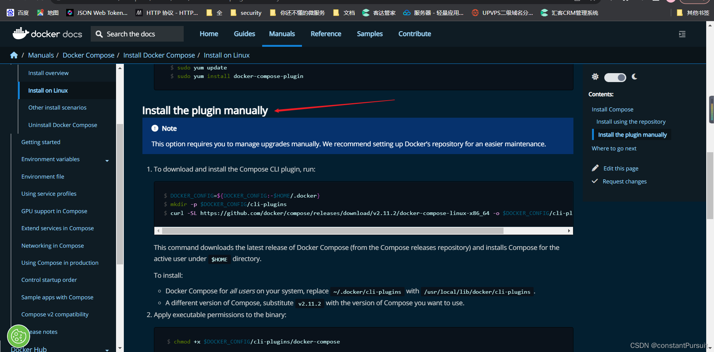This screenshot has height=352, width=714.
Task: Open the home breadcrumb icon
Action: pos(14,55)
